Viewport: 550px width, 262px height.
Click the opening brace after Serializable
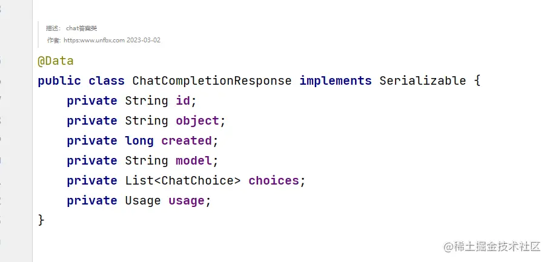(477, 81)
